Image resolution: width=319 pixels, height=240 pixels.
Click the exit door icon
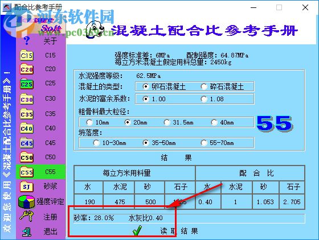tap(27, 231)
